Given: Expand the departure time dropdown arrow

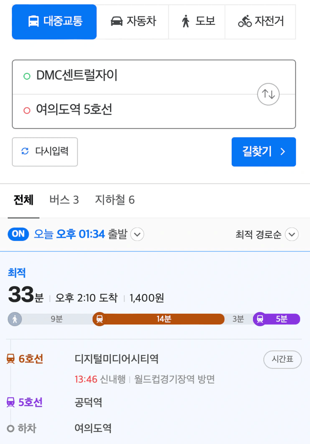Looking at the screenshot, I should pyautogui.click(x=137, y=234).
